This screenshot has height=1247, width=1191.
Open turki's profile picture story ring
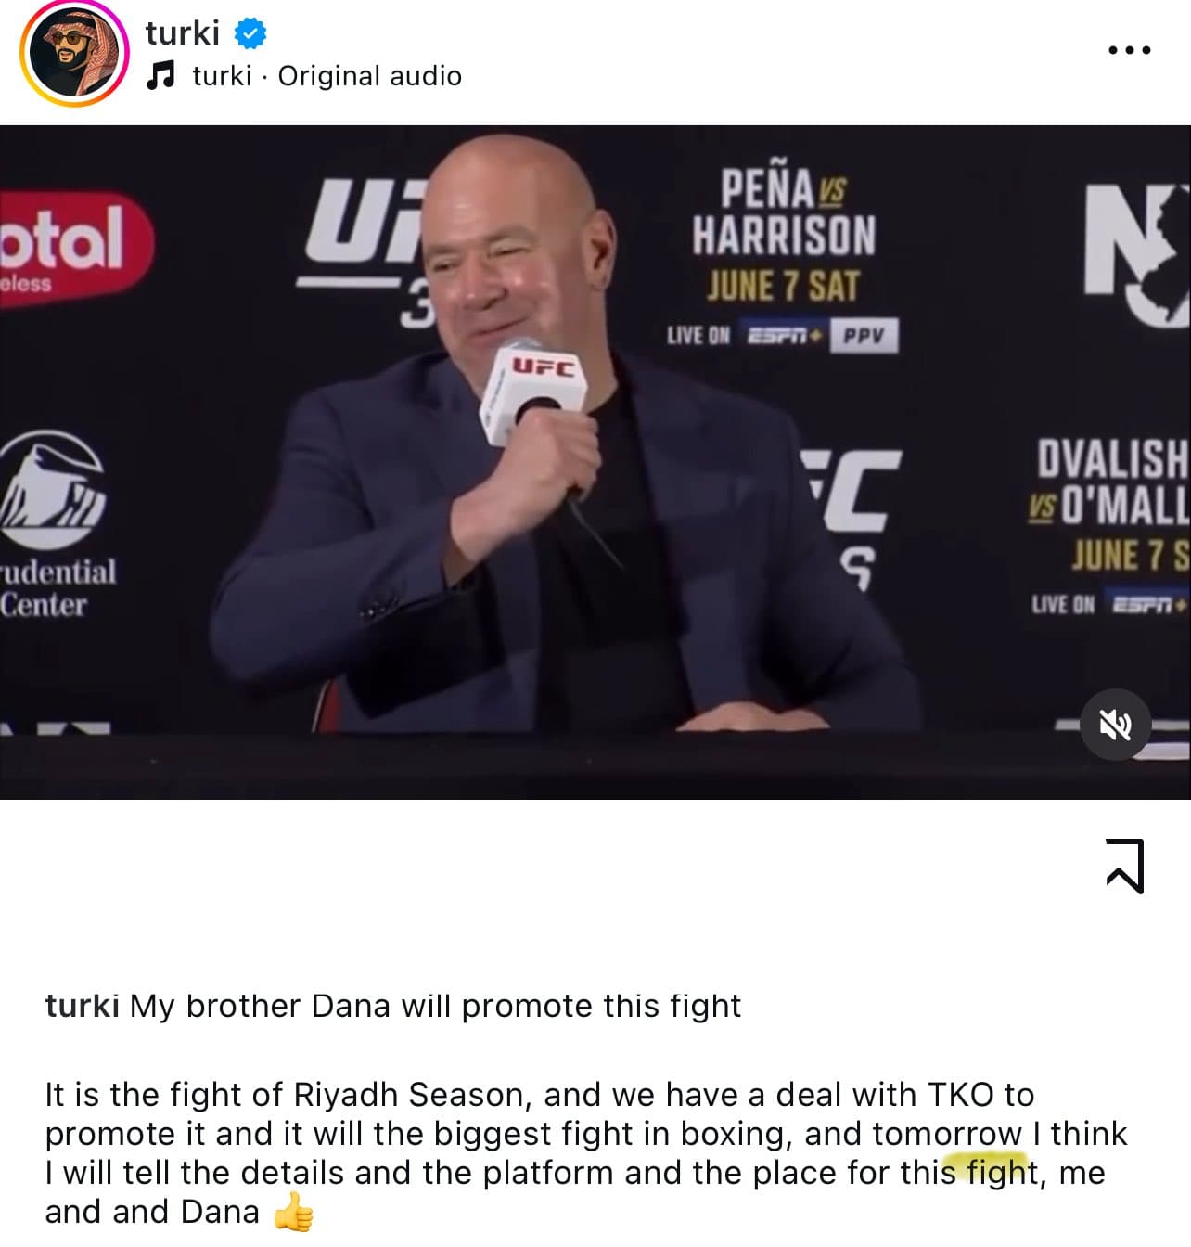pyautogui.click(x=74, y=52)
